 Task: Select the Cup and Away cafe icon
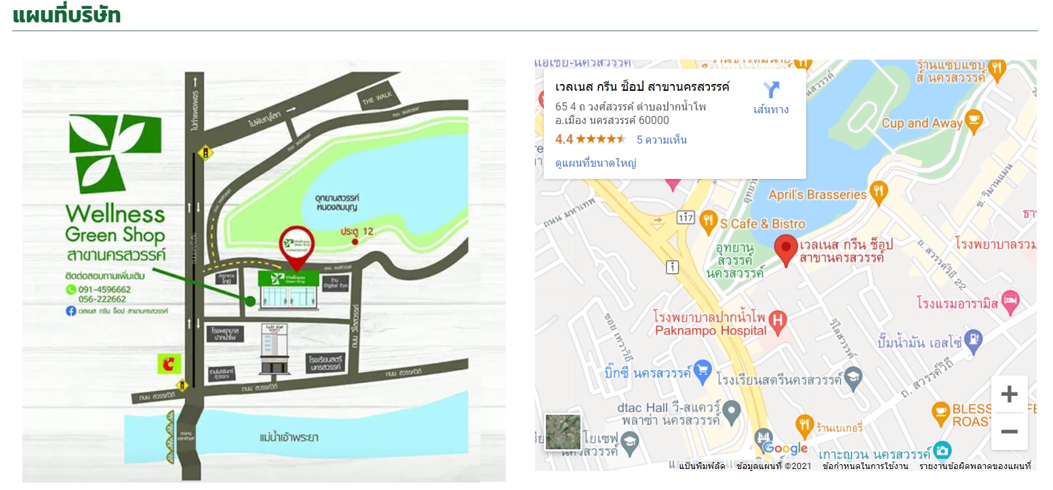(974, 121)
